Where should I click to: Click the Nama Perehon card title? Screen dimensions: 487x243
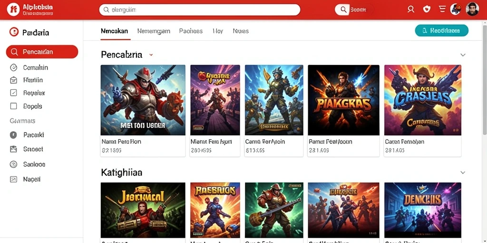121,141
